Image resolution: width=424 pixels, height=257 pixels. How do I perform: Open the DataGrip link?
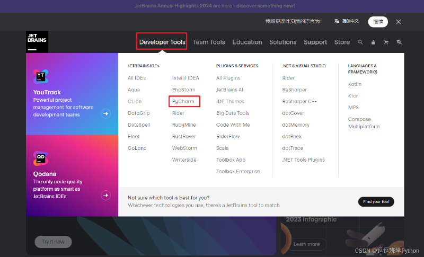pyautogui.click(x=138, y=113)
